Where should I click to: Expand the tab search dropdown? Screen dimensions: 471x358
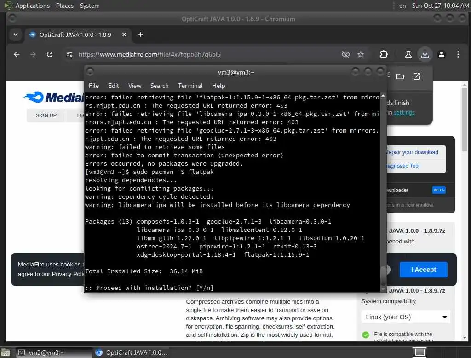(x=16, y=35)
